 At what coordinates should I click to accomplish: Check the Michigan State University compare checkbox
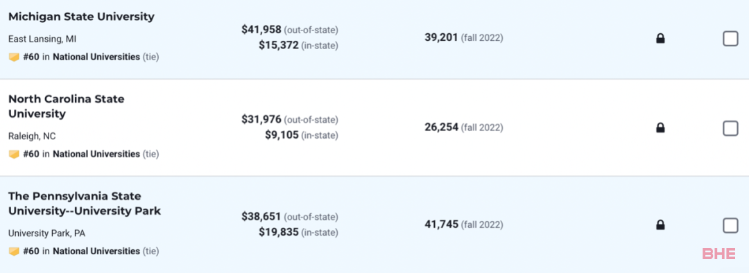click(730, 38)
